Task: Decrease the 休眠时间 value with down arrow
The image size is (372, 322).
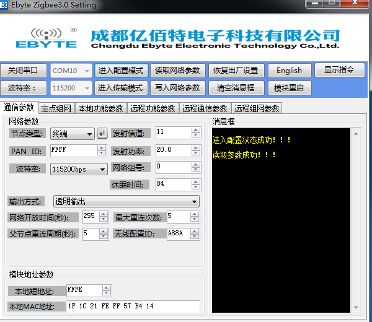Action: pos(196,187)
